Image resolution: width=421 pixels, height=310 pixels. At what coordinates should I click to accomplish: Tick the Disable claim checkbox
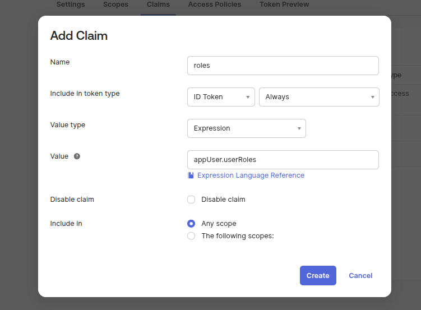click(x=191, y=200)
